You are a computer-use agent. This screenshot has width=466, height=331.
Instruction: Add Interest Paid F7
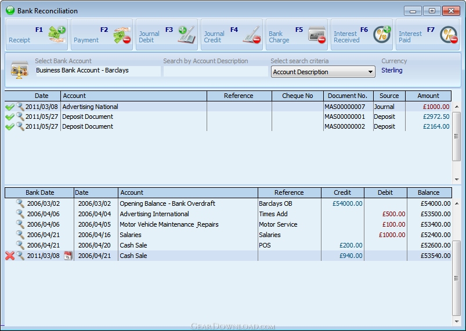pos(428,35)
